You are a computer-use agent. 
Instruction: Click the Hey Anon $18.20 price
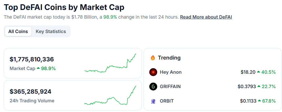click(x=248, y=72)
